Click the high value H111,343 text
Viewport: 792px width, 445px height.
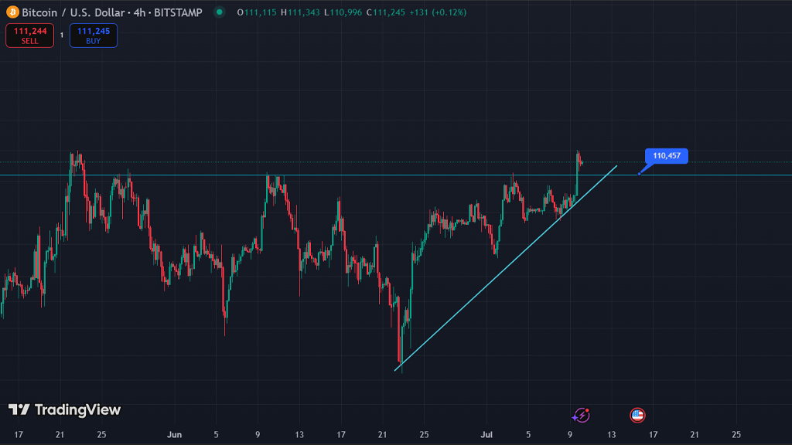pos(300,12)
